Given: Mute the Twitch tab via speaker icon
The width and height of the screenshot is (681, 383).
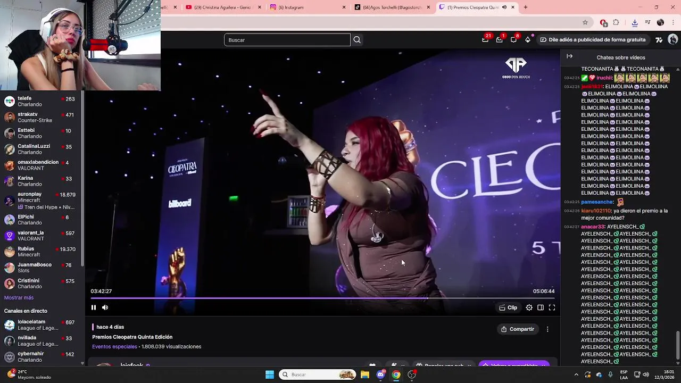Looking at the screenshot, I should (x=504, y=7).
